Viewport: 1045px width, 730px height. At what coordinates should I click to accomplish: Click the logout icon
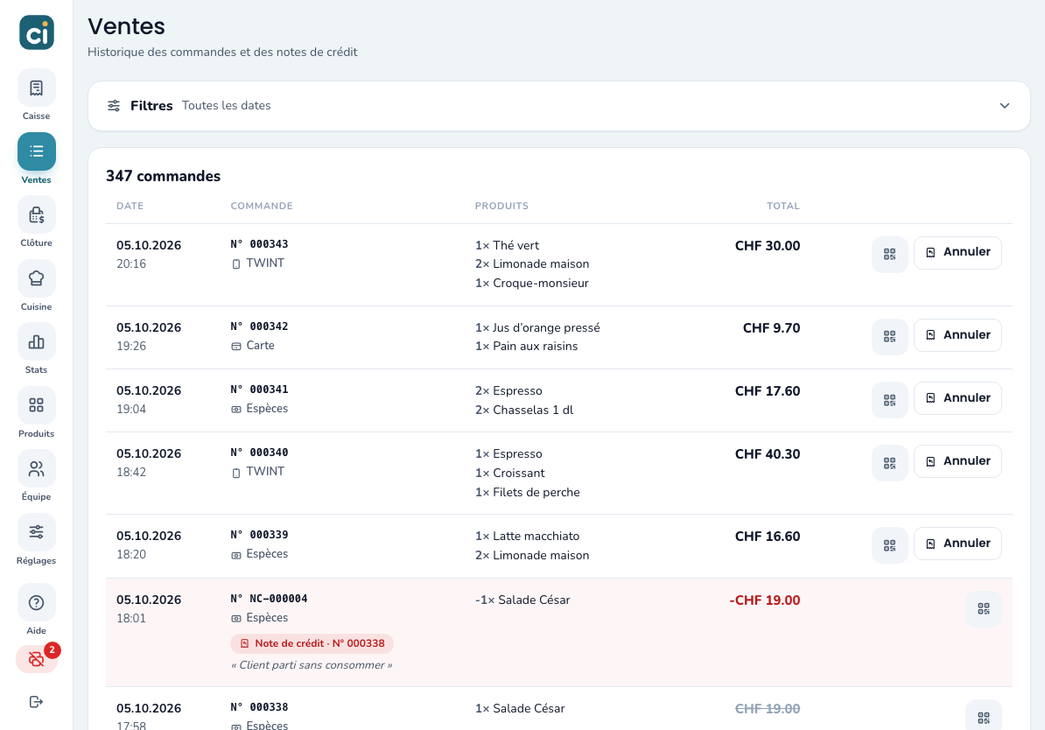coord(36,701)
